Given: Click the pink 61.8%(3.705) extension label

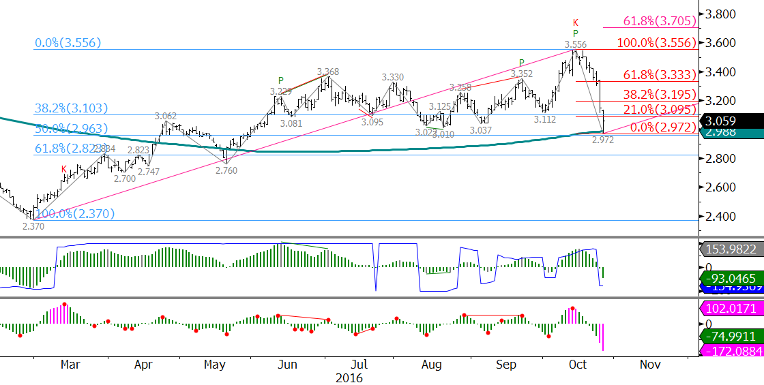Looking at the screenshot, I should click(659, 20).
